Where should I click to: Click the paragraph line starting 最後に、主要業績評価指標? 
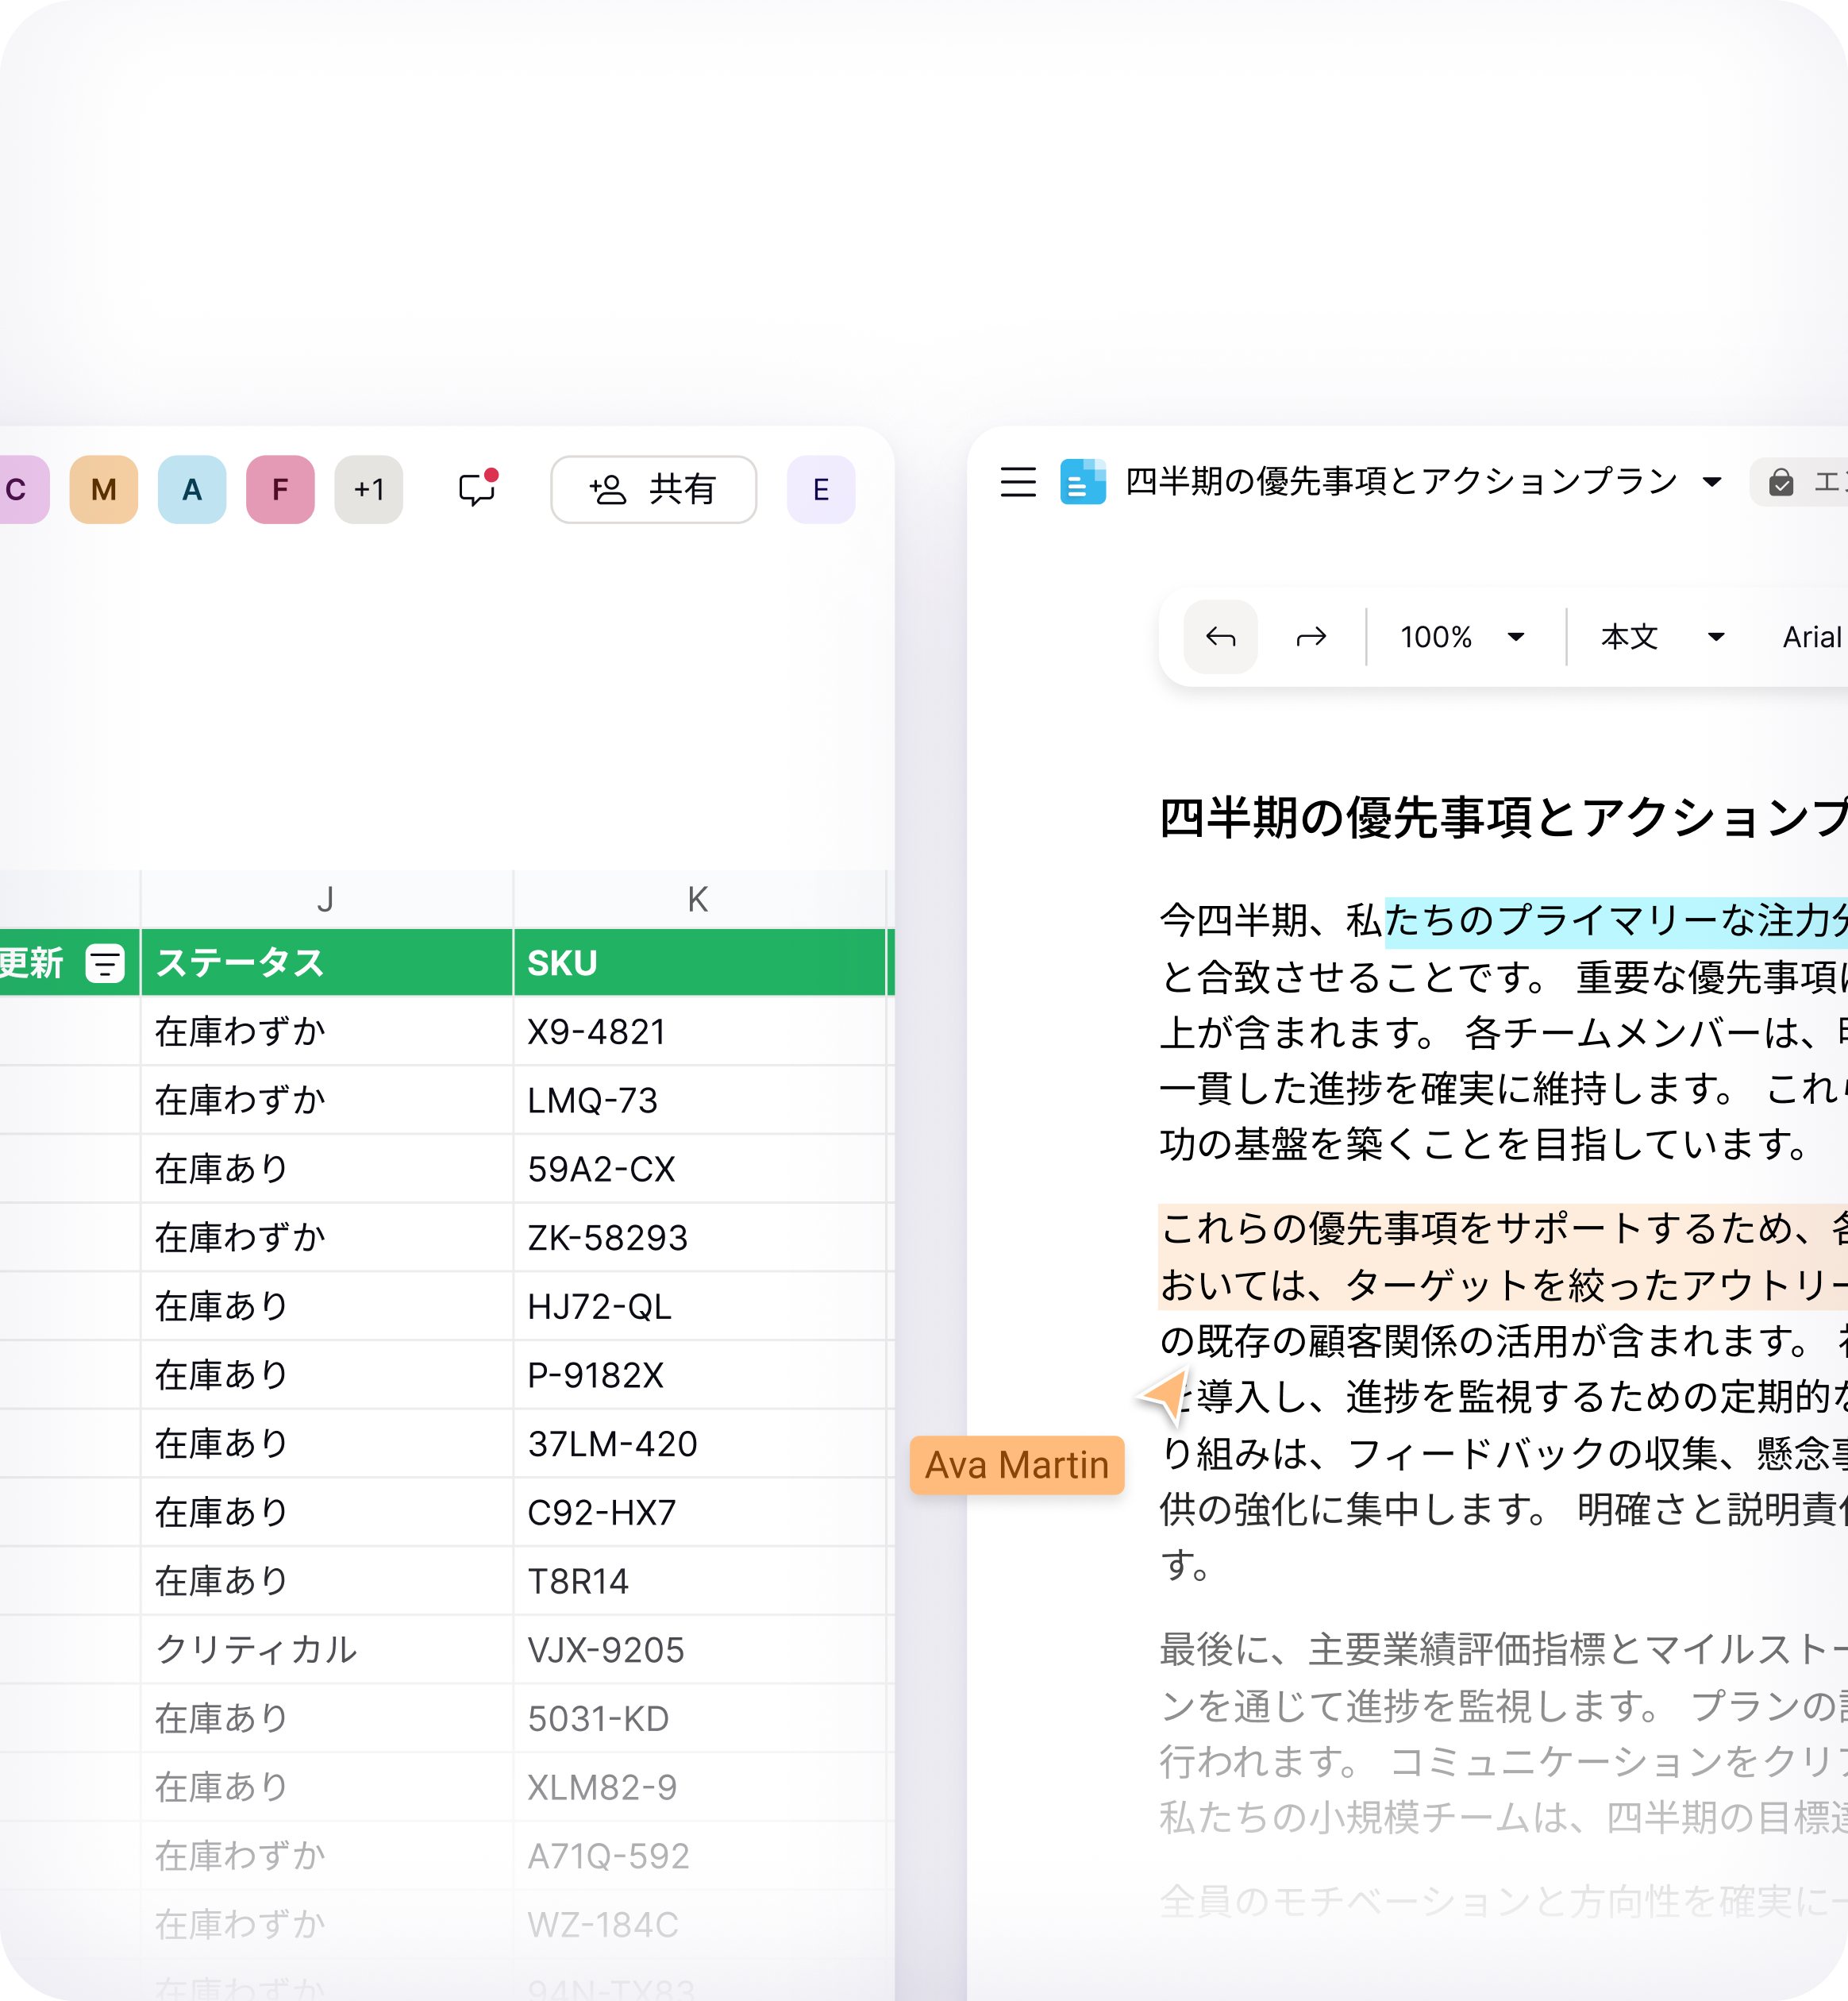click(1503, 1650)
